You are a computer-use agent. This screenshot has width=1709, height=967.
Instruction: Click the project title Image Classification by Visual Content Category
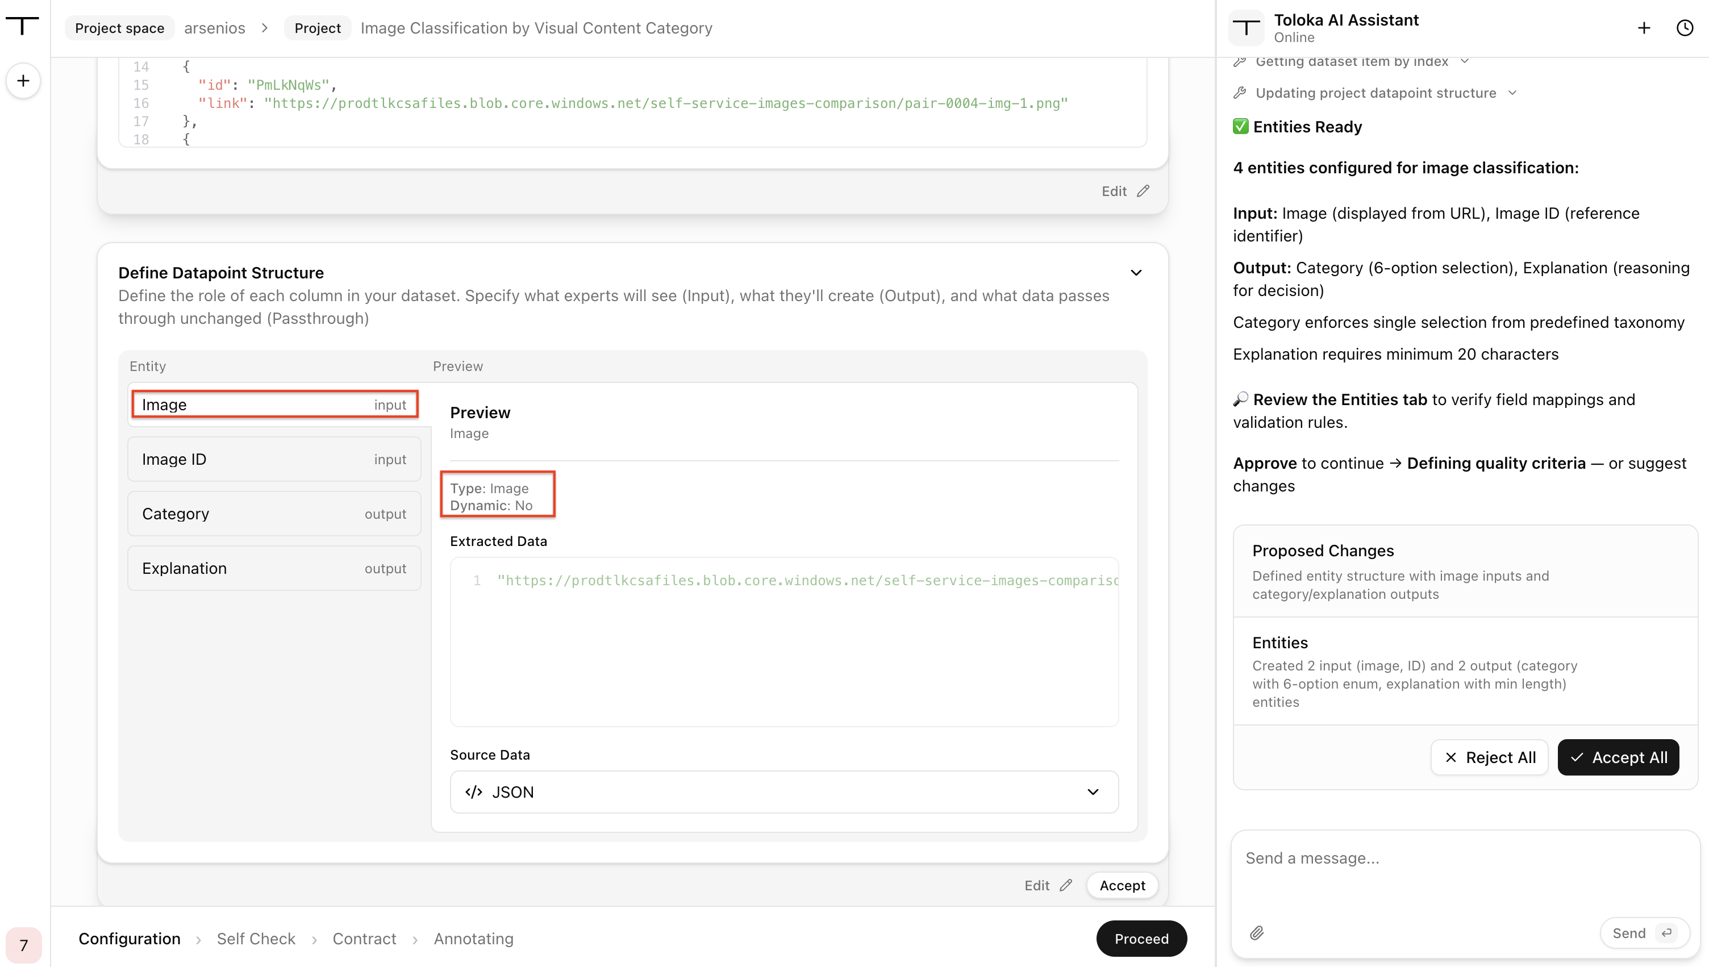(x=536, y=28)
